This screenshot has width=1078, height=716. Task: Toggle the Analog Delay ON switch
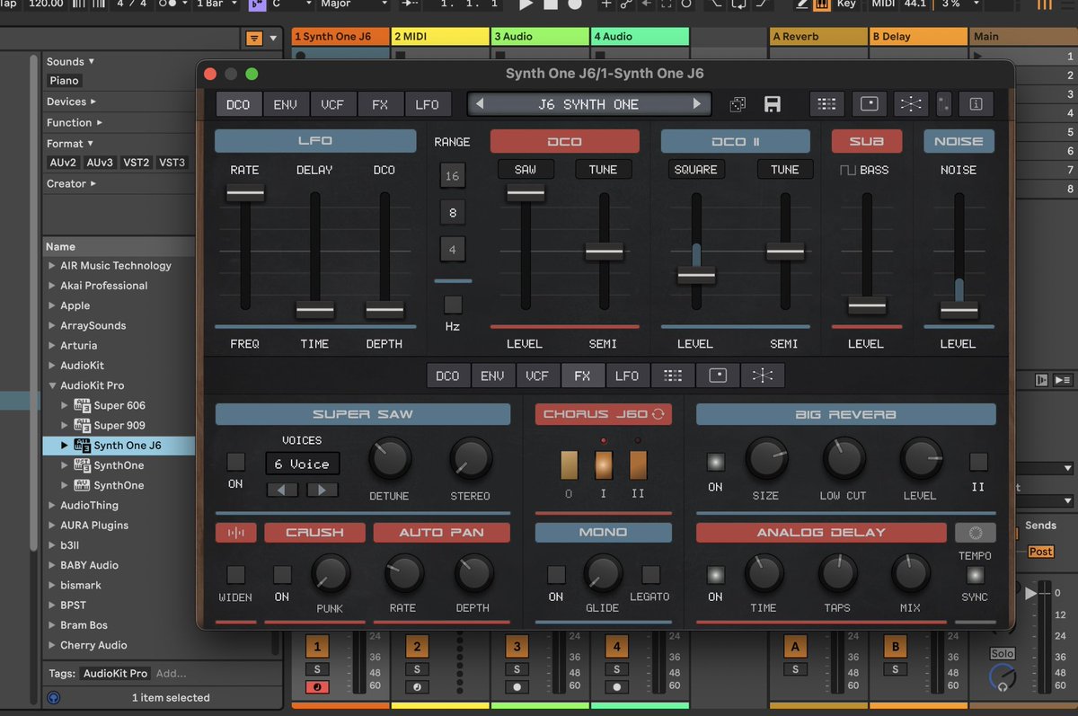tap(715, 574)
